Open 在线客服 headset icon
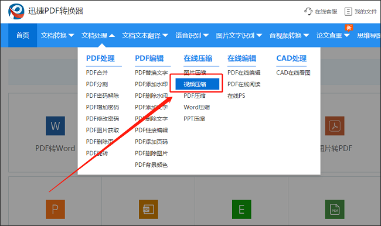The height and width of the screenshot is (226, 381). (308, 11)
